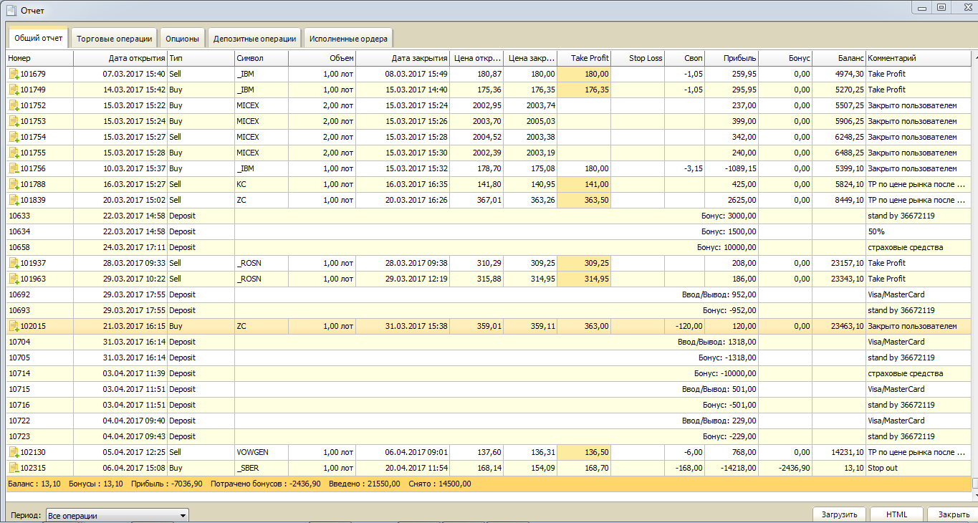The height and width of the screenshot is (523, 978).
Task: Sort by the Тип column header
Action: pyautogui.click(x=201, y=58)
